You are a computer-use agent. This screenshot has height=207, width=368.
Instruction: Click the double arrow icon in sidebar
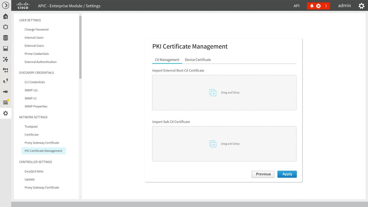pos(5,92)
